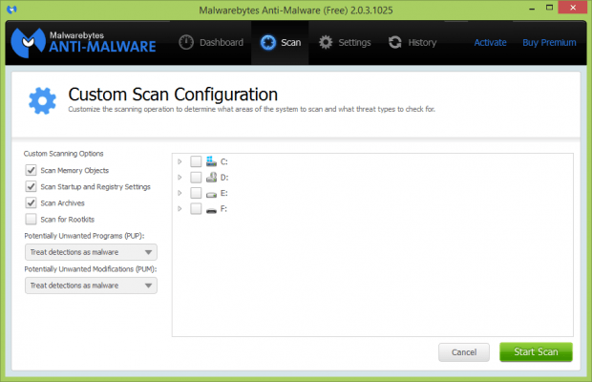592x382 pixels.
Task: Go to the History tab
Action: click(412, 43)
